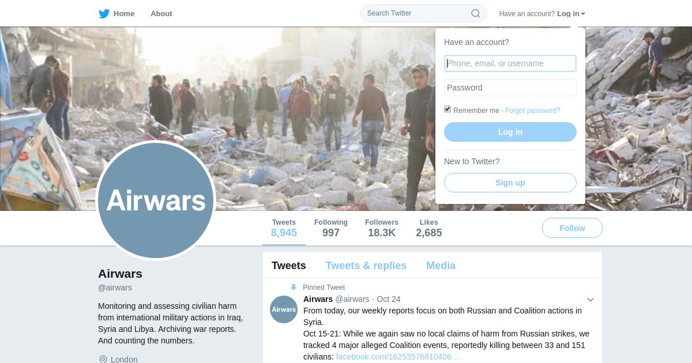Expand the pinned tweet options chevron

tap(590, 300)
